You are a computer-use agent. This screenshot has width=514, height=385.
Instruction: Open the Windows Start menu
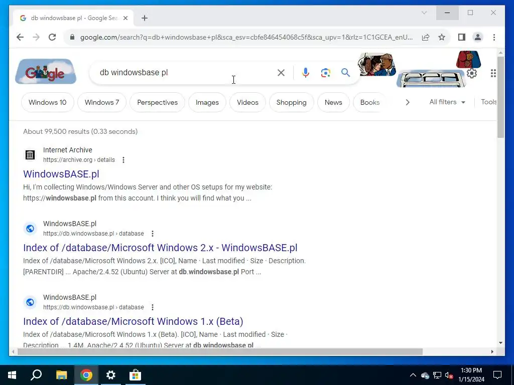pyautogui.click(x=12, y=375)
